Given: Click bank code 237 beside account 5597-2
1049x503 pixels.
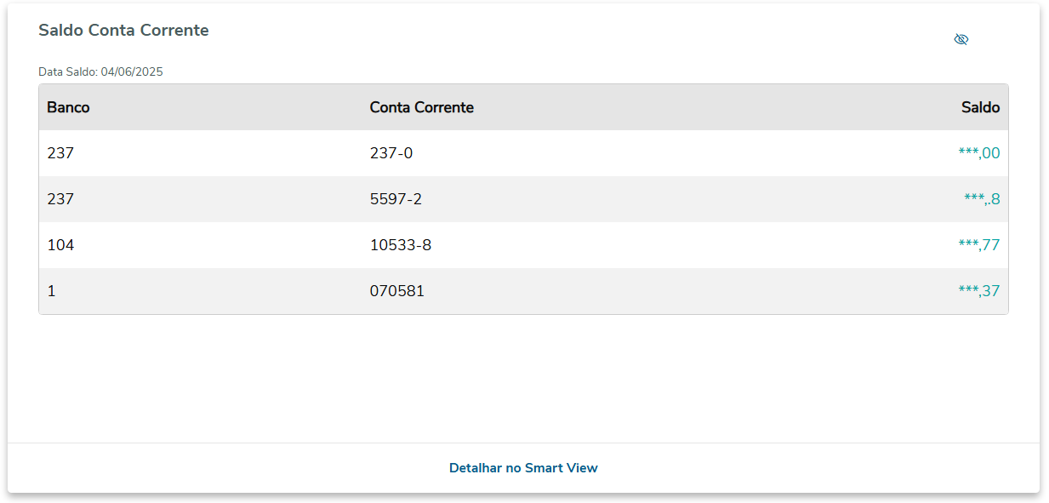Looking at the screenshot, I should [60, 199].
